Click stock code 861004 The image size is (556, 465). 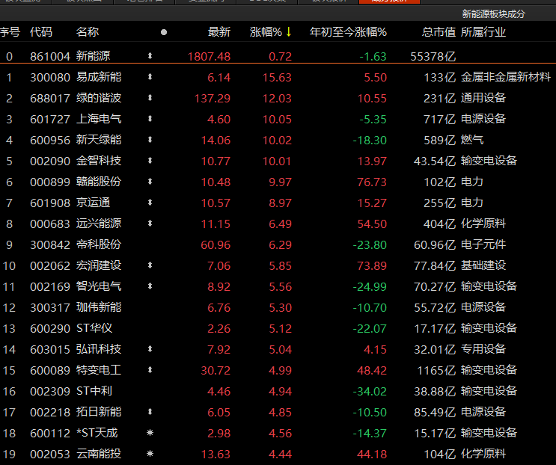tap(50, 56)
